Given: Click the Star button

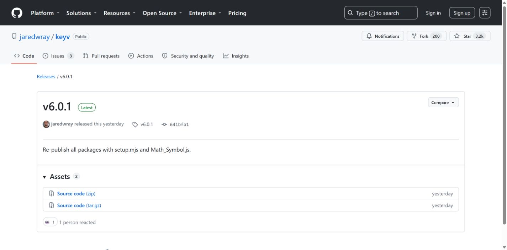Looking at the screenshot, I should [470, 36].
